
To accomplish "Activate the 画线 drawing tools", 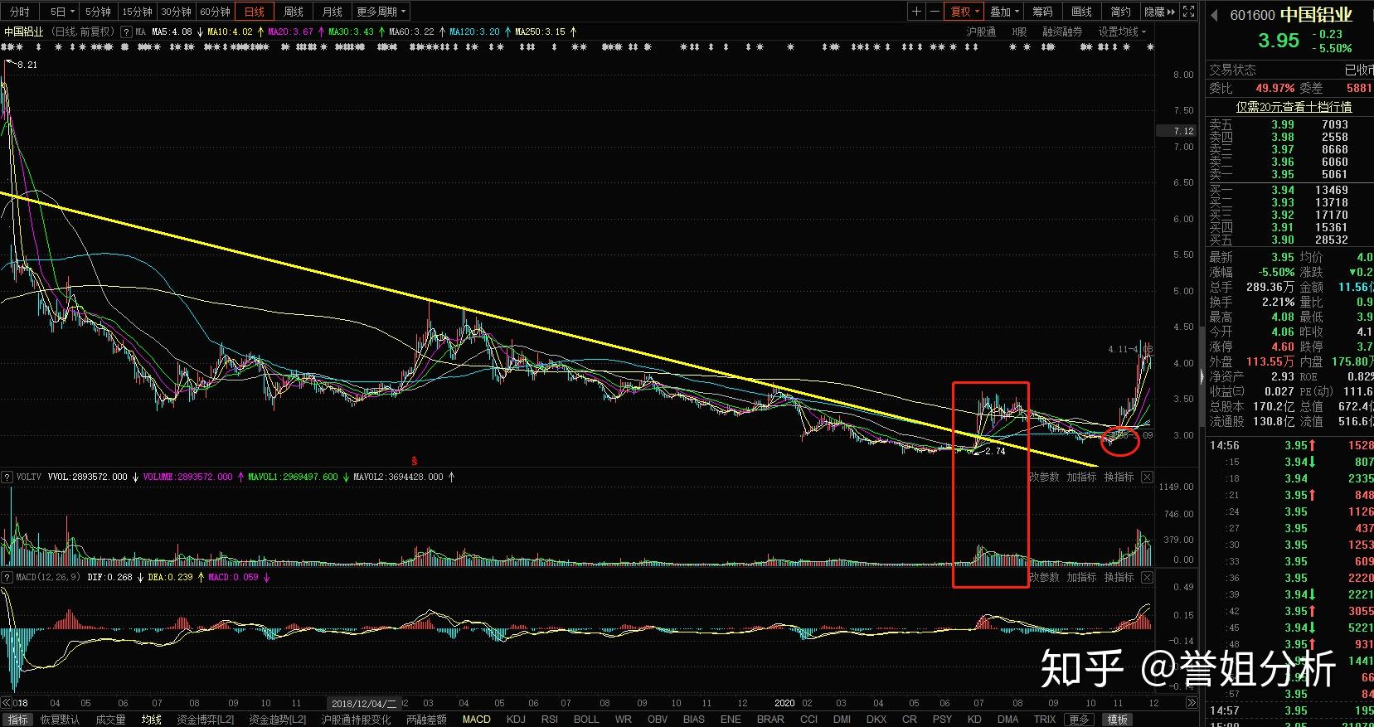I will click(1081, 12).
